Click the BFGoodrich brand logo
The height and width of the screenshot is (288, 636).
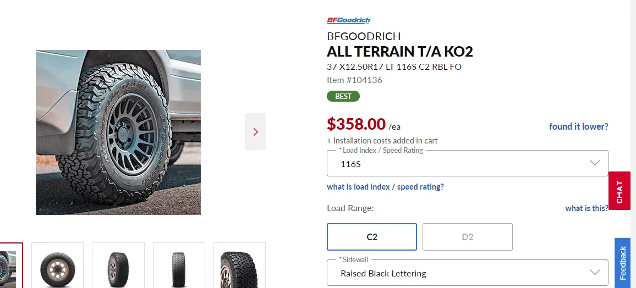[x=349, y=20]
